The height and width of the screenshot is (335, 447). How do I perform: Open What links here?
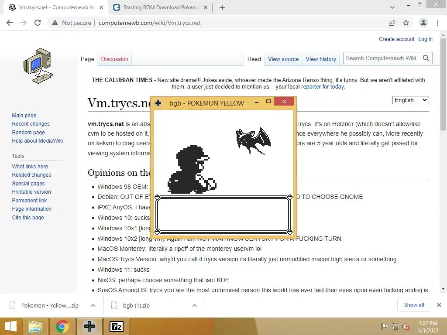(x=30, y=166)
